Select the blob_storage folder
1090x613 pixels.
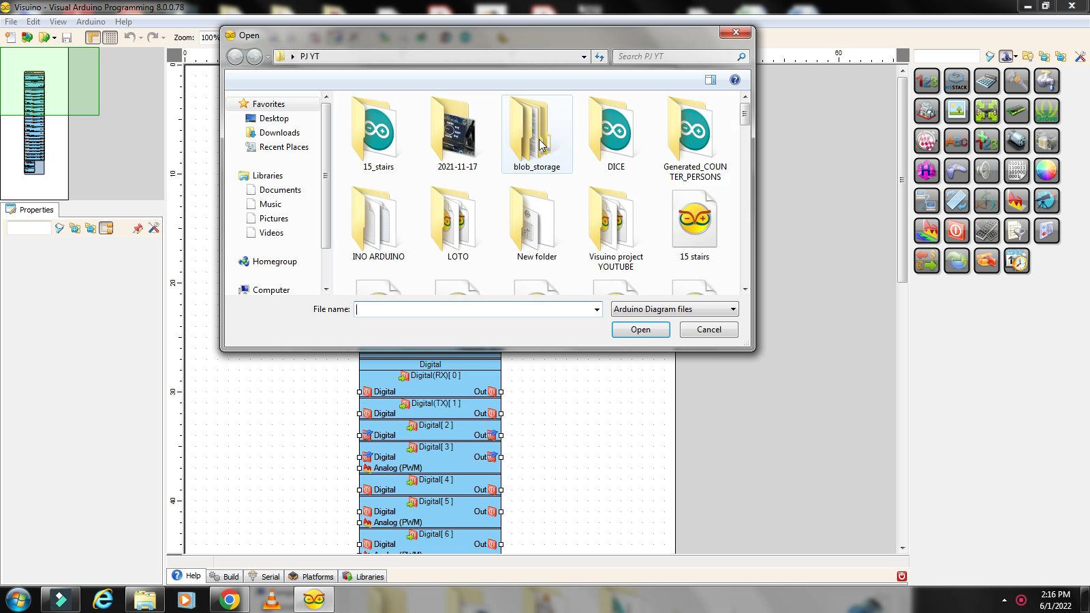point(537,134)
